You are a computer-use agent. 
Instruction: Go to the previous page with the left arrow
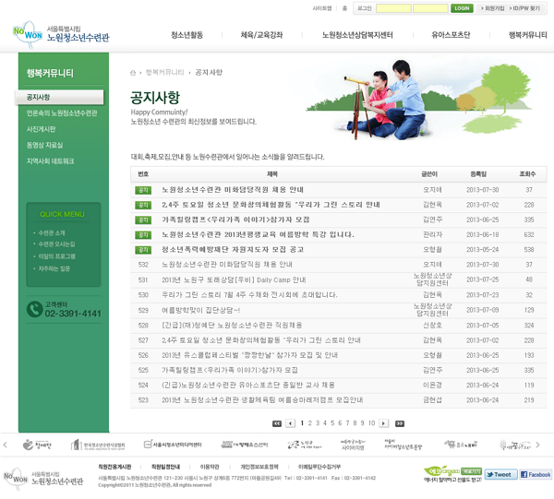tap(289, 423)
